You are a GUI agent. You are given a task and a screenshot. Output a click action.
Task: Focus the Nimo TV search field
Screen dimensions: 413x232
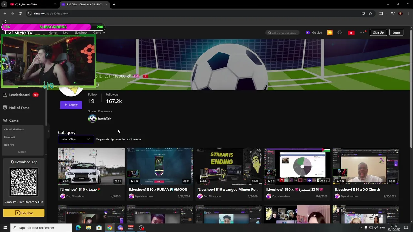pos(283,33)
